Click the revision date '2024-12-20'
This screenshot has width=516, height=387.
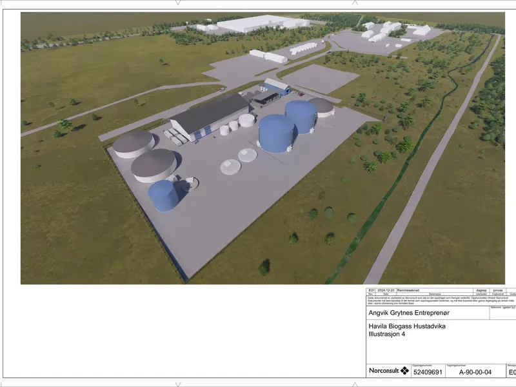pos(386,290)
